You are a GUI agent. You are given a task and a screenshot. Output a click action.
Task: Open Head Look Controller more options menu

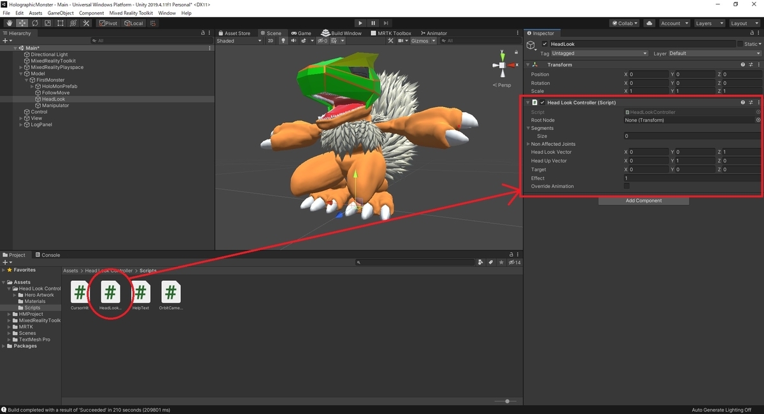click(758, 102)
